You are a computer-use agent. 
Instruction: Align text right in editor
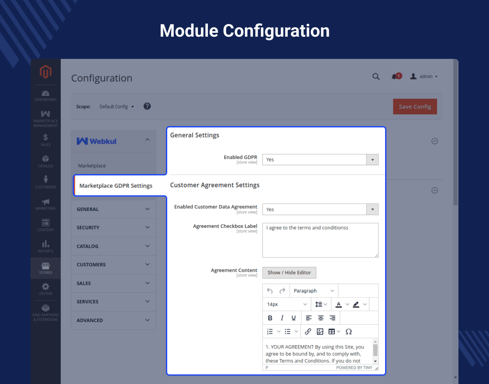(332, 318)
